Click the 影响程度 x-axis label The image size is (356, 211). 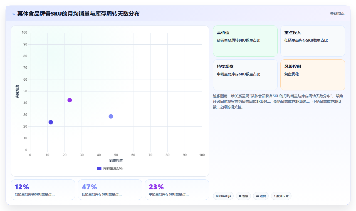coord(116,161)
